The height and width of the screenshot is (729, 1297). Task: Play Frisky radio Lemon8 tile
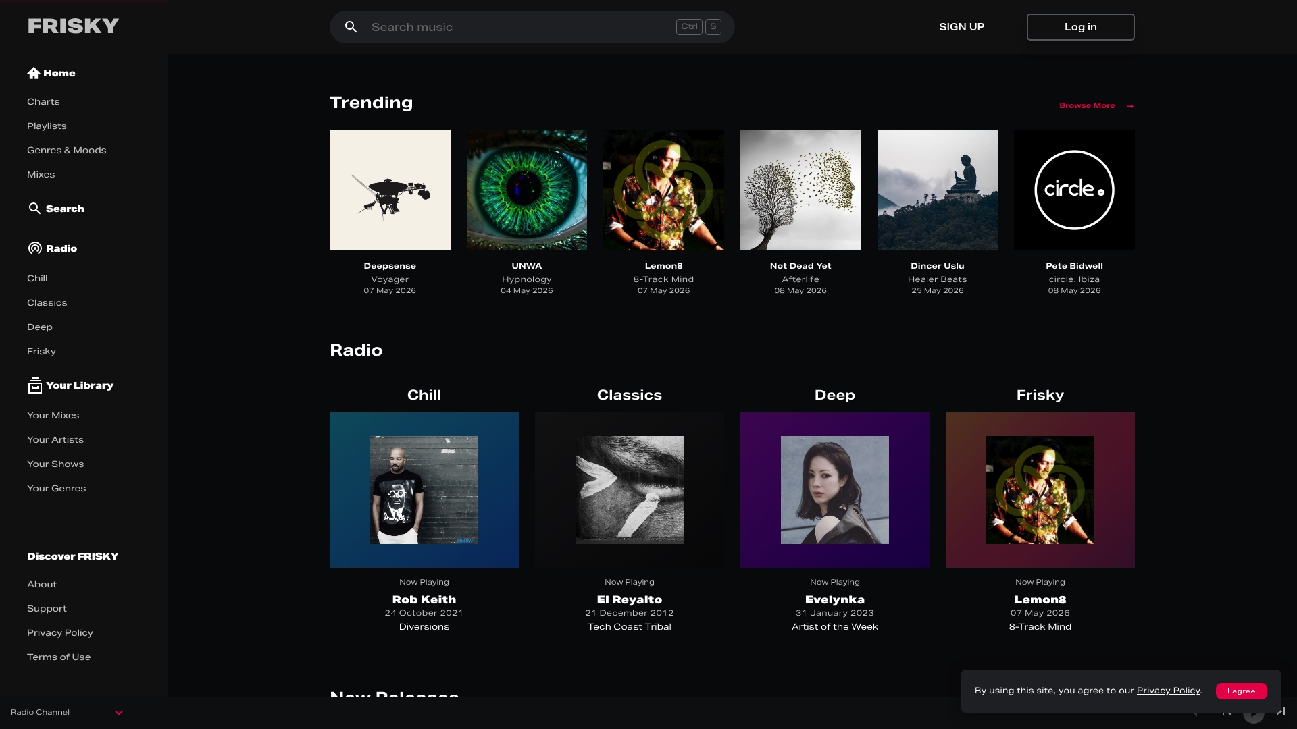pos(1040,490)
